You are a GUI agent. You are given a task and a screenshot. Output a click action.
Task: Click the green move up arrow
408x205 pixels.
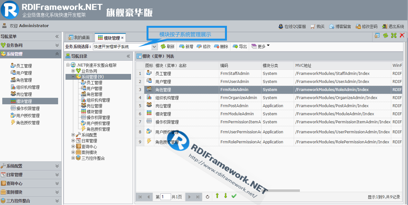[217, 196]
